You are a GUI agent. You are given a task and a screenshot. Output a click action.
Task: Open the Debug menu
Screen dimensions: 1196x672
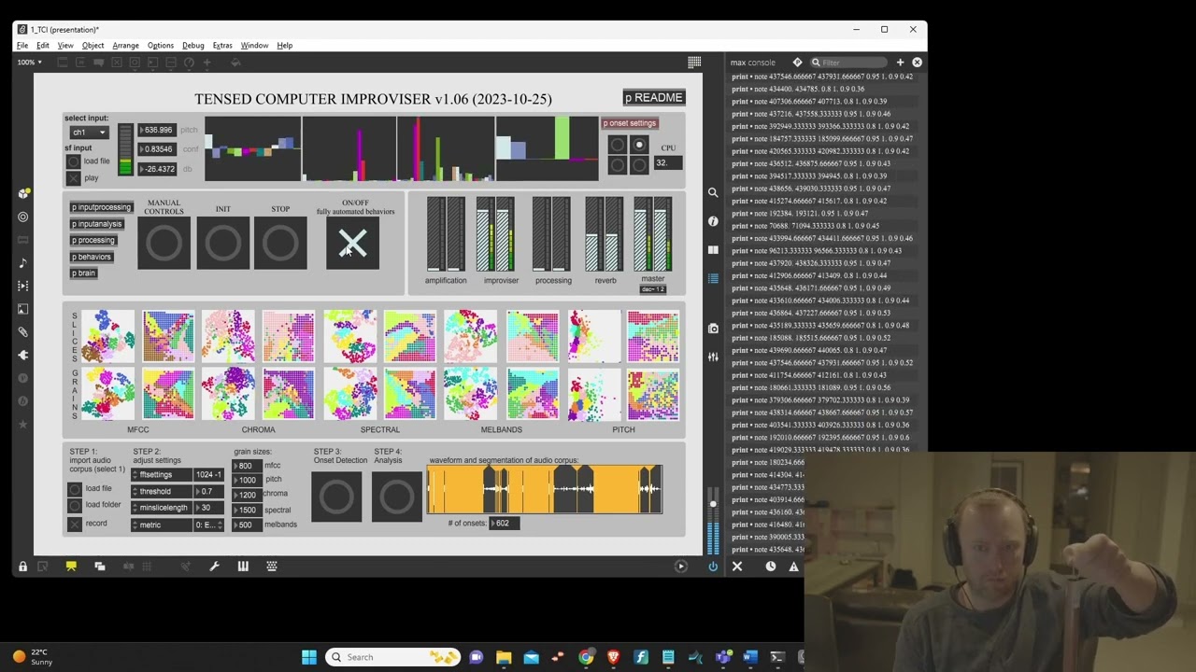(193, 46)
